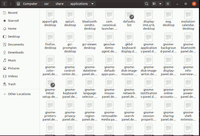200x136 pixels.
Task: Go to Desktop in the sidebar
Action: pos(20,37)
